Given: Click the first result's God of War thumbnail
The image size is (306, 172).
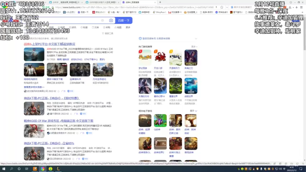Looking at the screenshot, I should [34, 54].
